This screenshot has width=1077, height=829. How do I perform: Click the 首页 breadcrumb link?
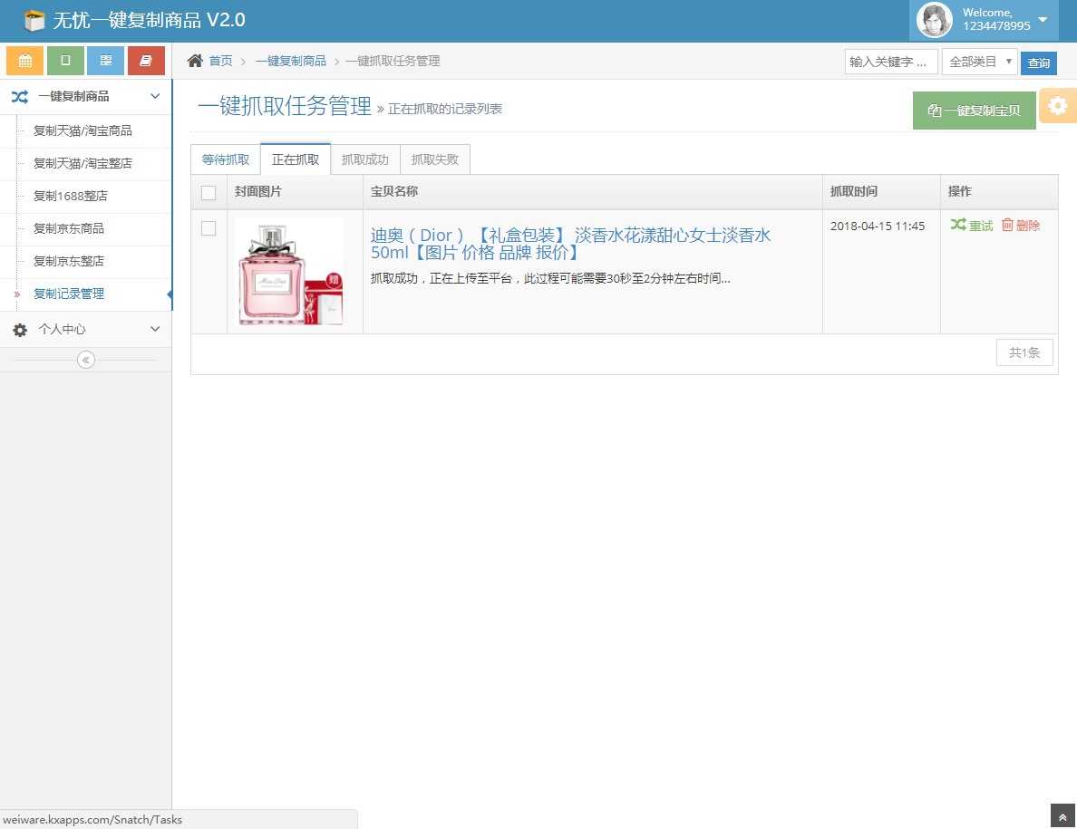(220, 61)
